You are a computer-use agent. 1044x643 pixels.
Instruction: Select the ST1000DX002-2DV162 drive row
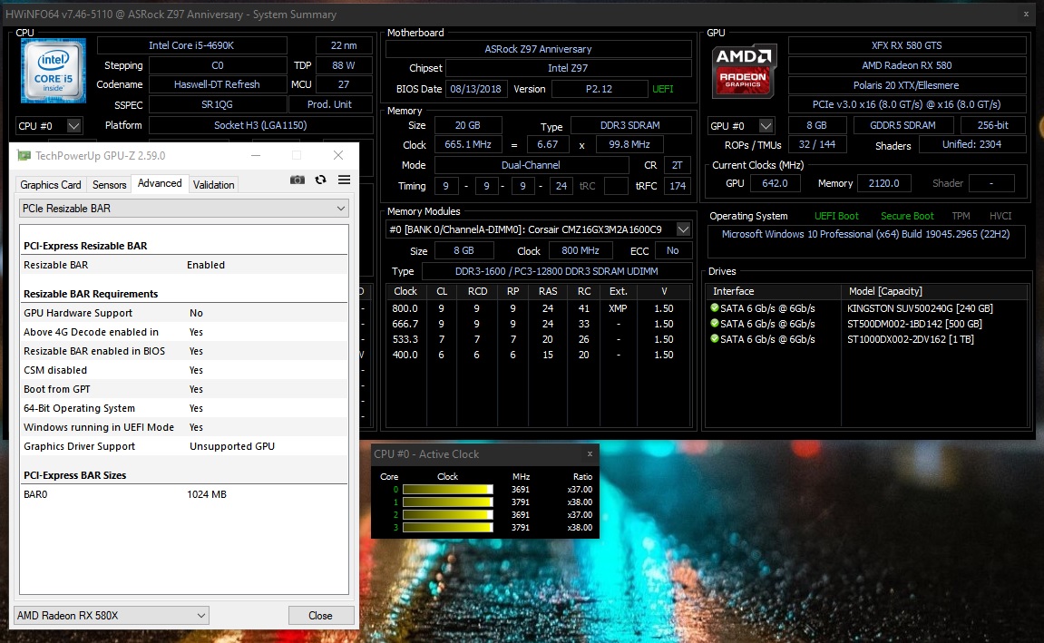867,339
